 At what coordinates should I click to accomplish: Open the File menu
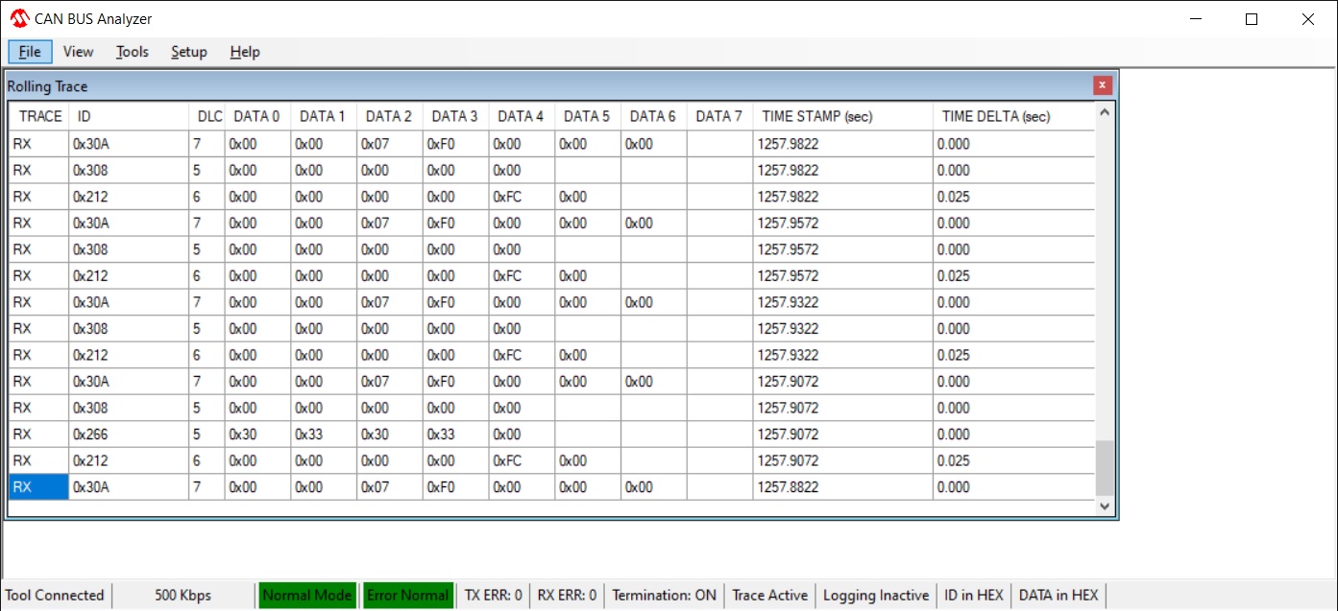tap(30, 52)
